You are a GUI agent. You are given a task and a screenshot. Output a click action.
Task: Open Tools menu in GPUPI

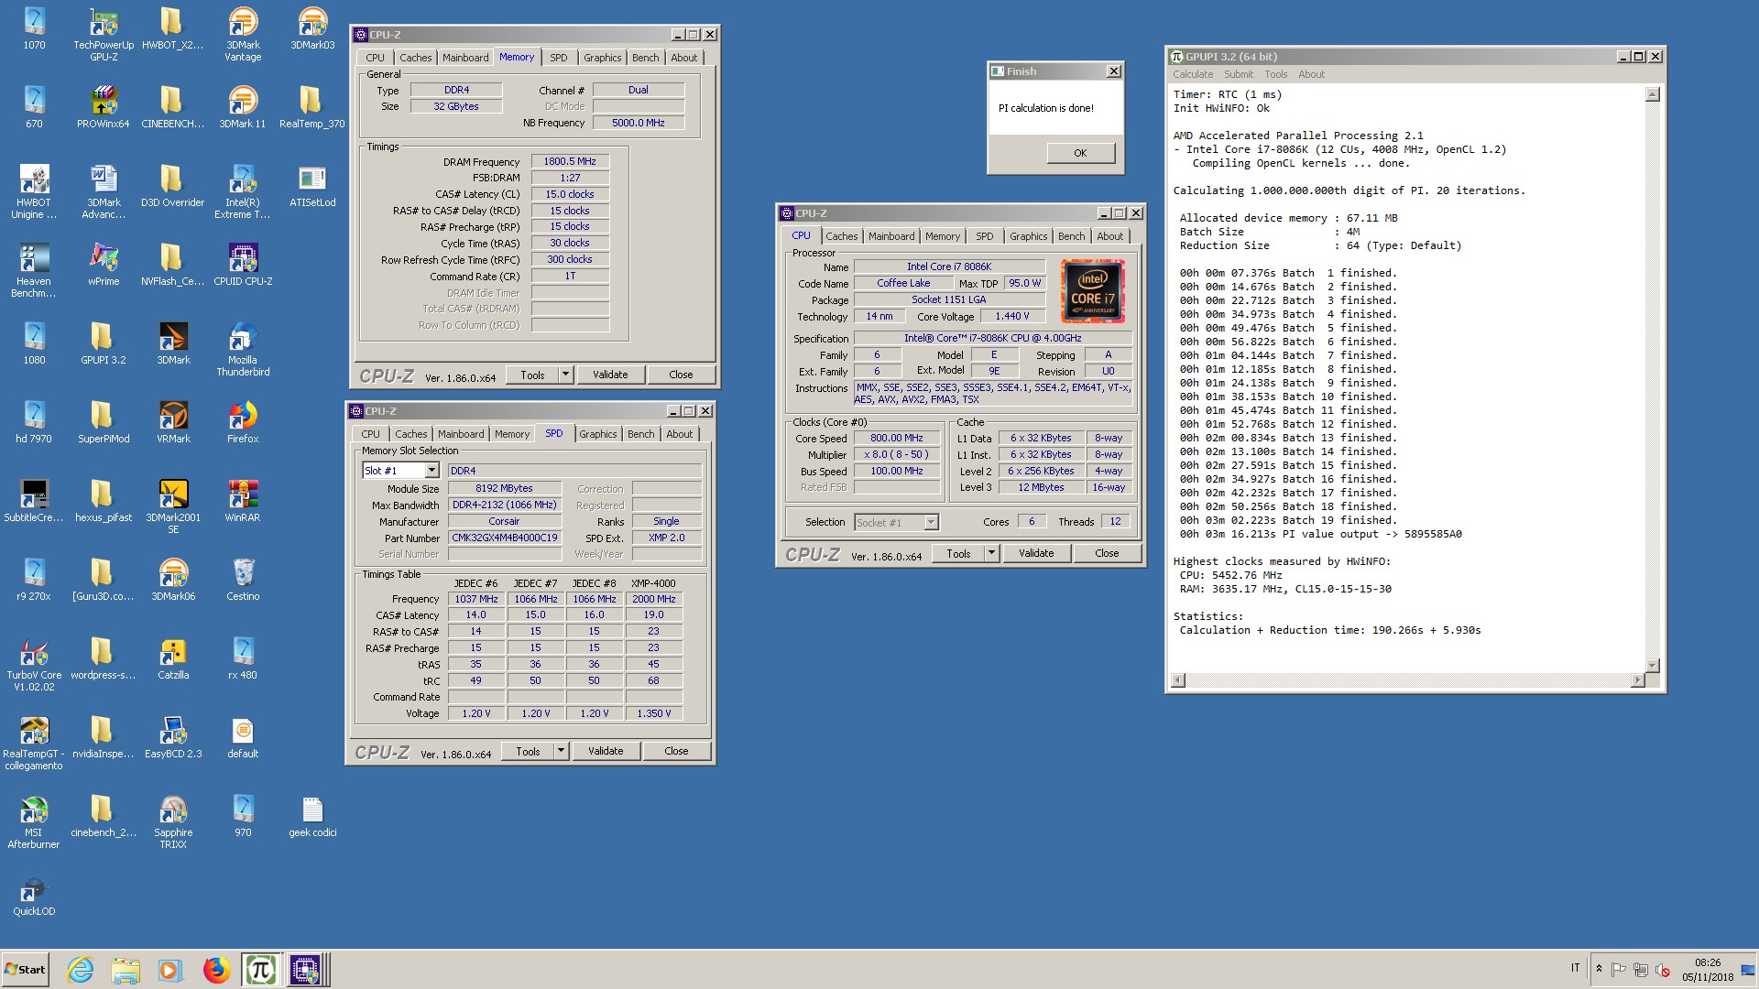pyautogui.click(x=1275, y=74)
